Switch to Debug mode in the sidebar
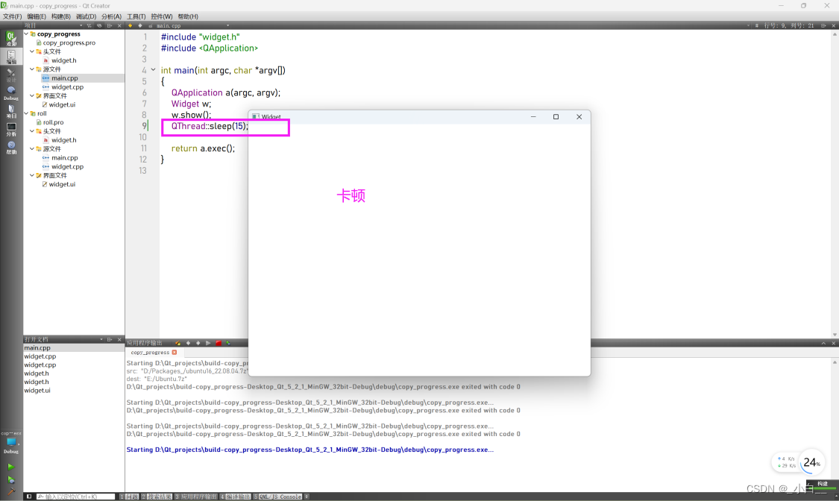The height and width of the screenshot is (501, 839). [10, 92]
